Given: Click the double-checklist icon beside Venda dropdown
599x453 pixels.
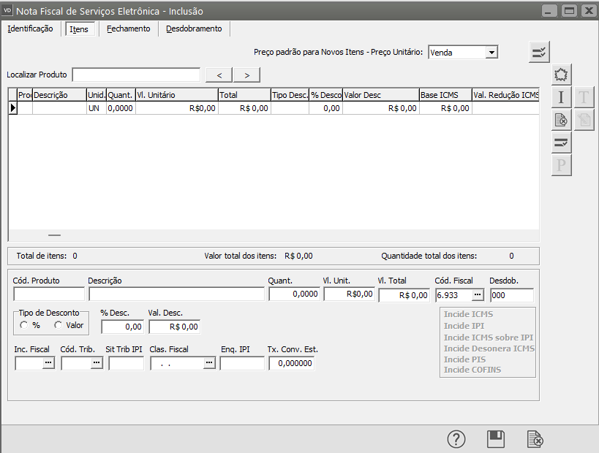Looking at the screenshot, I should tap(540, 52).
